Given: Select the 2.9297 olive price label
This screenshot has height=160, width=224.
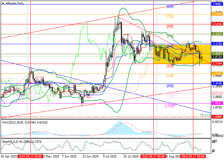Looking at the screenshot, I should click(x=217, y=54).
